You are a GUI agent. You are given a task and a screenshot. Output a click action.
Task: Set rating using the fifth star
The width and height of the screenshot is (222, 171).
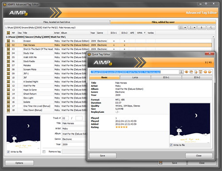(127, 127)
